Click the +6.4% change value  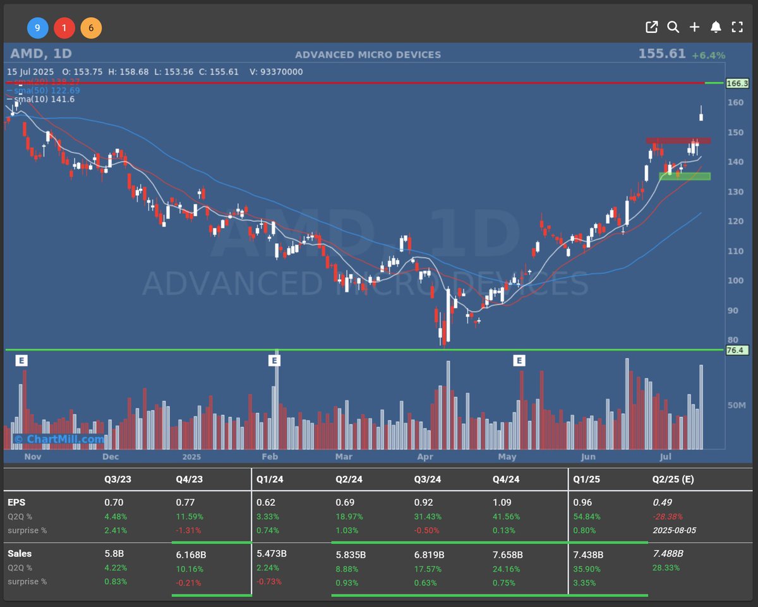click(x=708, y=56)
